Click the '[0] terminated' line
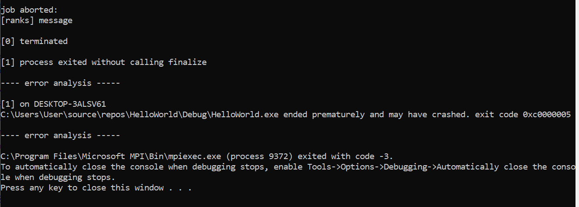This screenshot has width=579, height=207. [x=34, y=41]
